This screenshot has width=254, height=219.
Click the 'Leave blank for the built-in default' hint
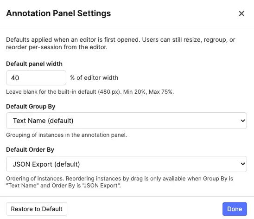[90, 92]
